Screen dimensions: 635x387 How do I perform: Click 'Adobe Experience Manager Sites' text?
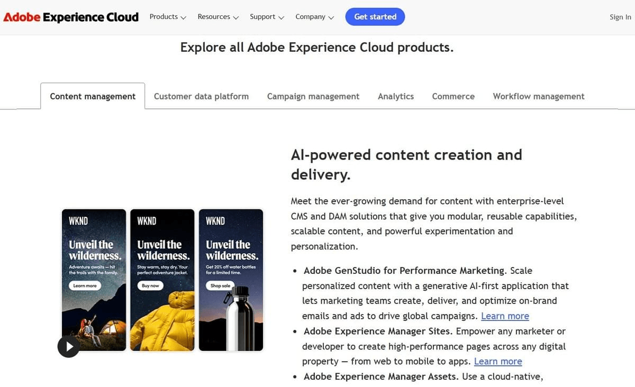pos(377,331)
